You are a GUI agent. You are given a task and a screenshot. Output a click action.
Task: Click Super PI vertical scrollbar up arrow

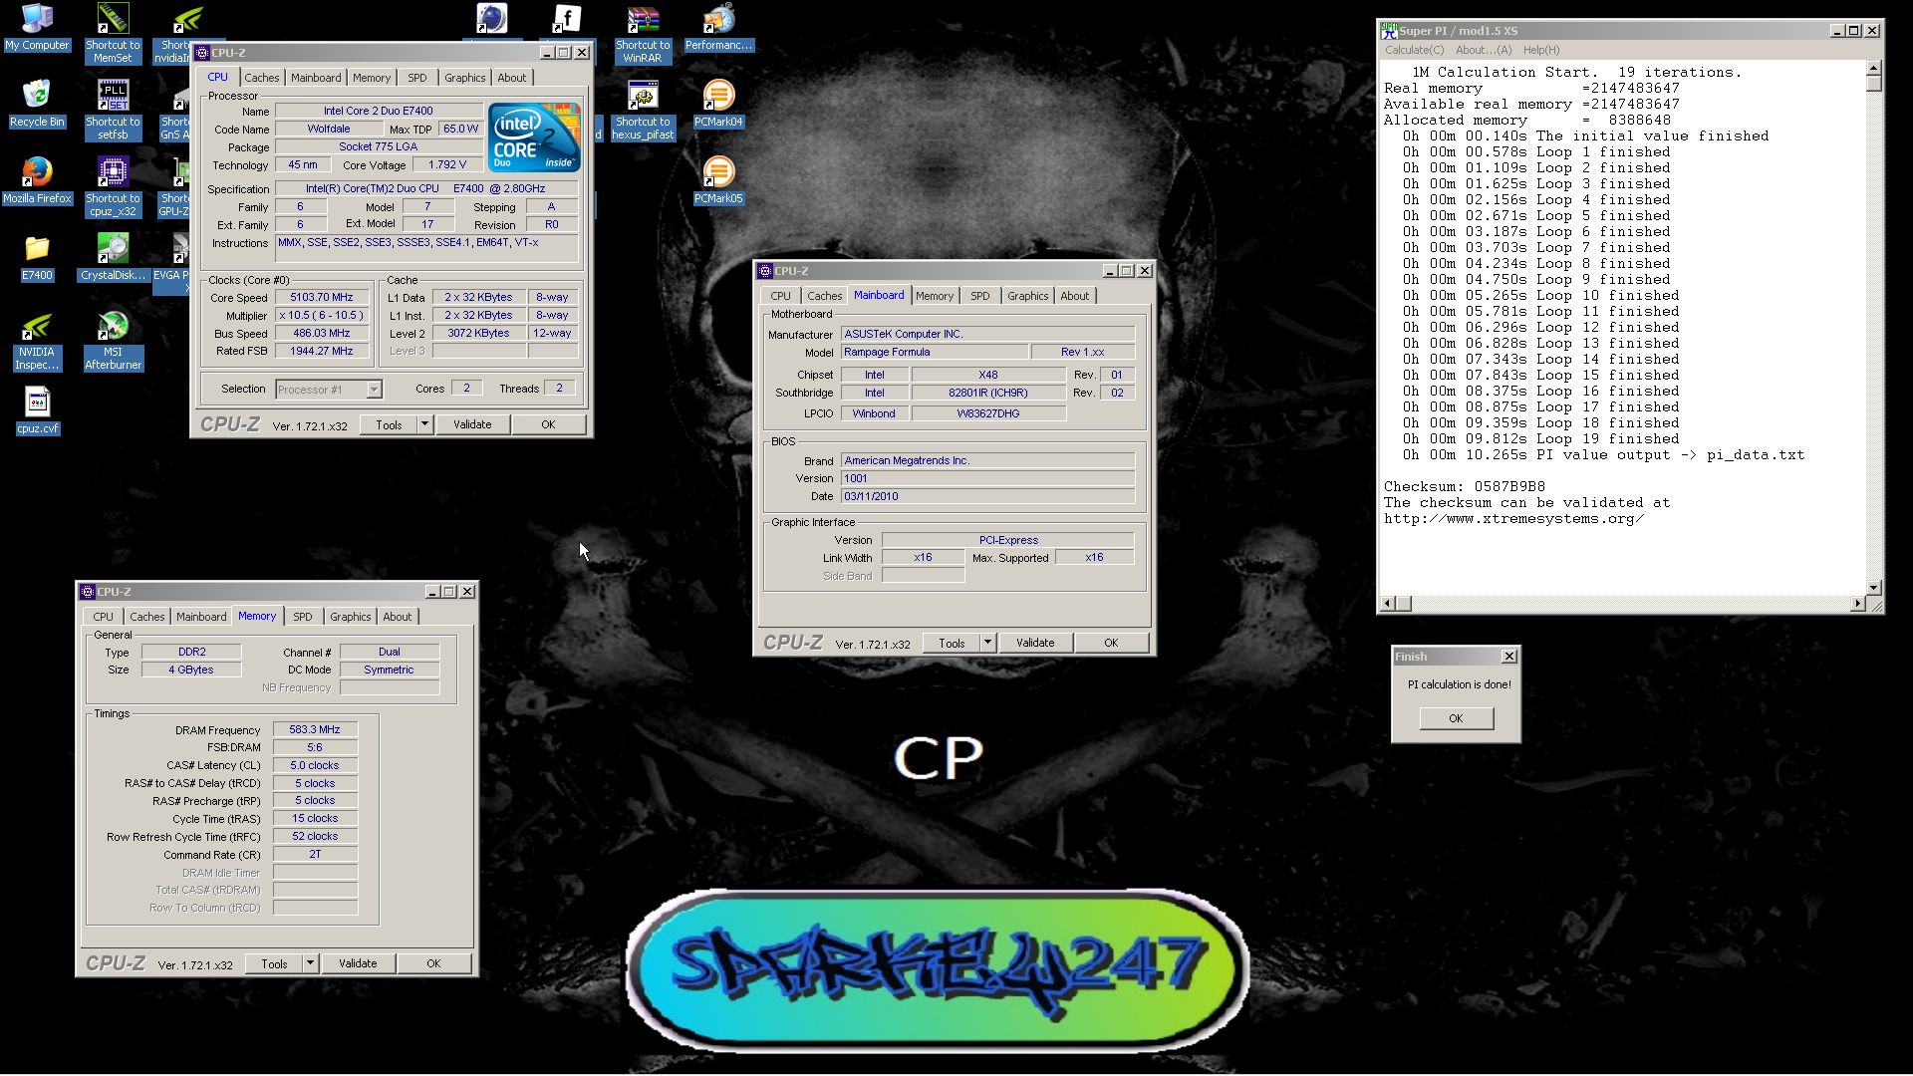(x=1874, y=68)
